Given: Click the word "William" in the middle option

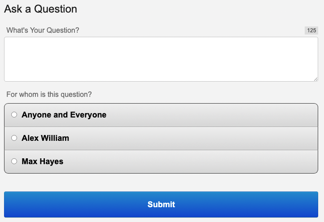Looking at the screenshot, I should 54,138.
